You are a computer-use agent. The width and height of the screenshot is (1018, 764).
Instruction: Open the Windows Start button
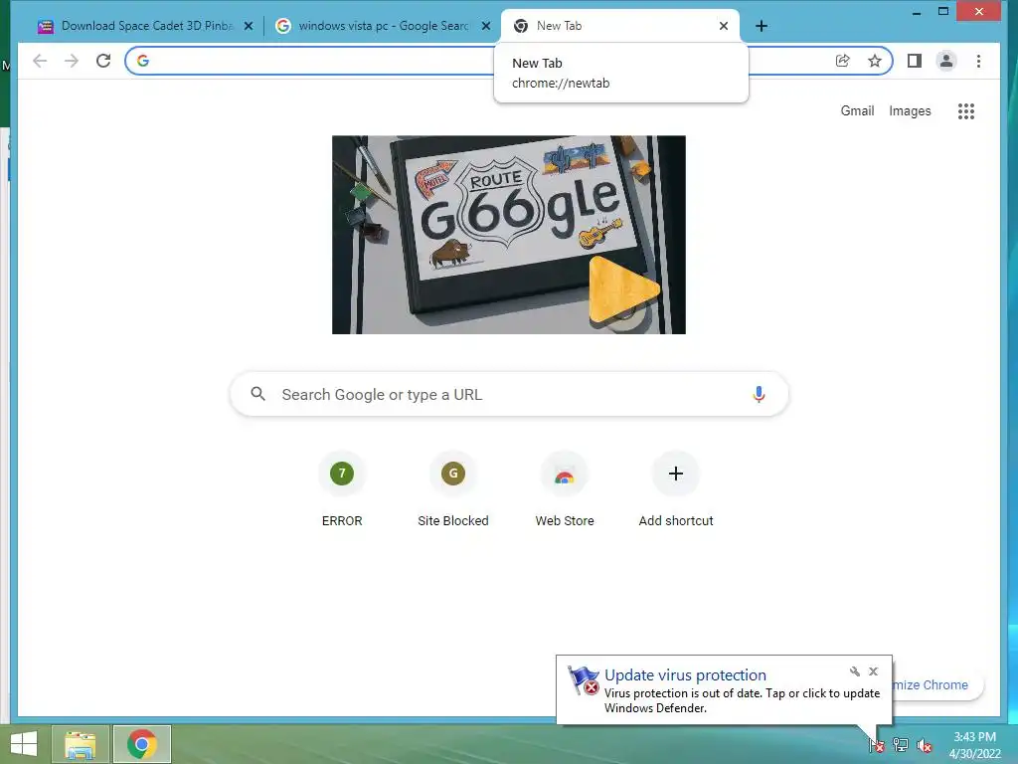pyautogui.click(x=24, y=744)
